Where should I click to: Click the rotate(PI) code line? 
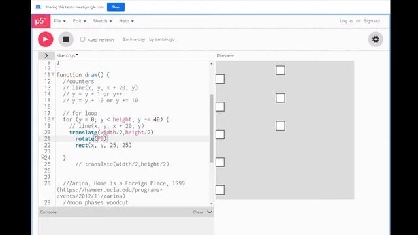click(x=91, y=139)
